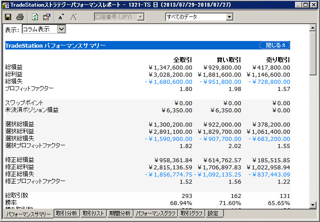Click gross profit value ¥3,028,200.00
The height and width of the screenshot is (222, 320).
click(x=170, y=74)
